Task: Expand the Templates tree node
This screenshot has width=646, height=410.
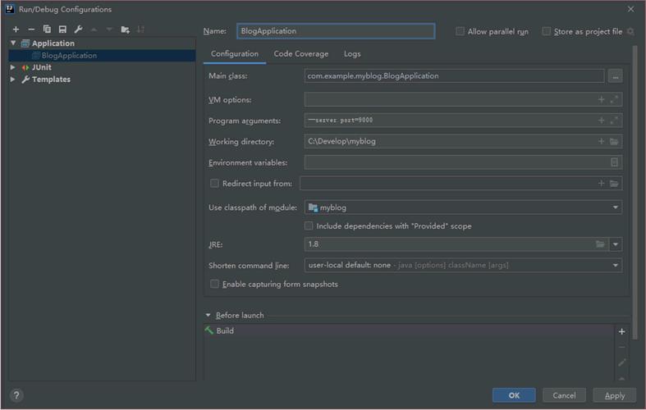Action: [13, 79]
